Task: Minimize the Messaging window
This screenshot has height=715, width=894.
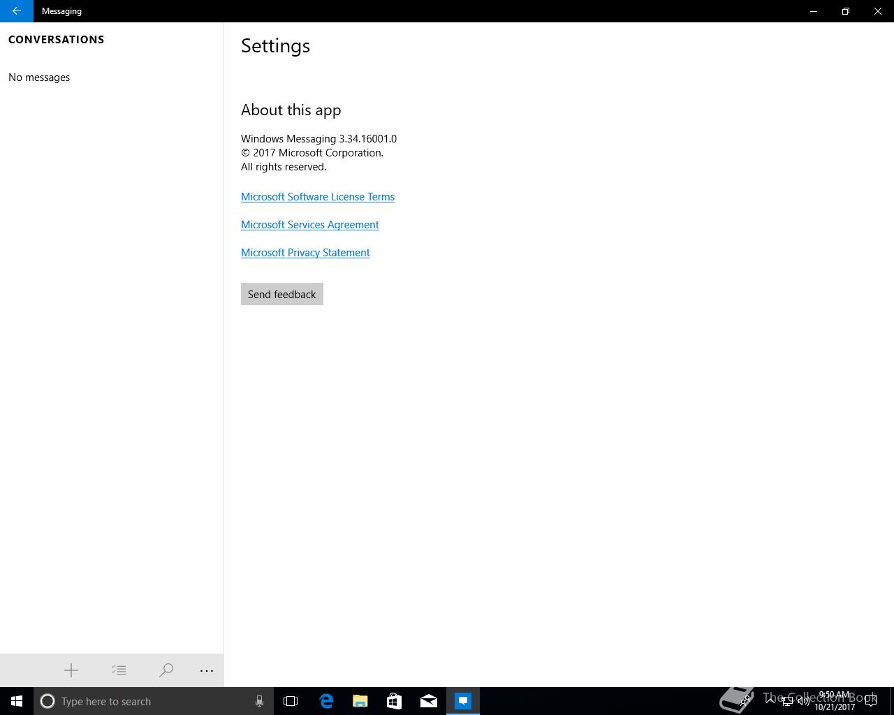Action: 814,11
